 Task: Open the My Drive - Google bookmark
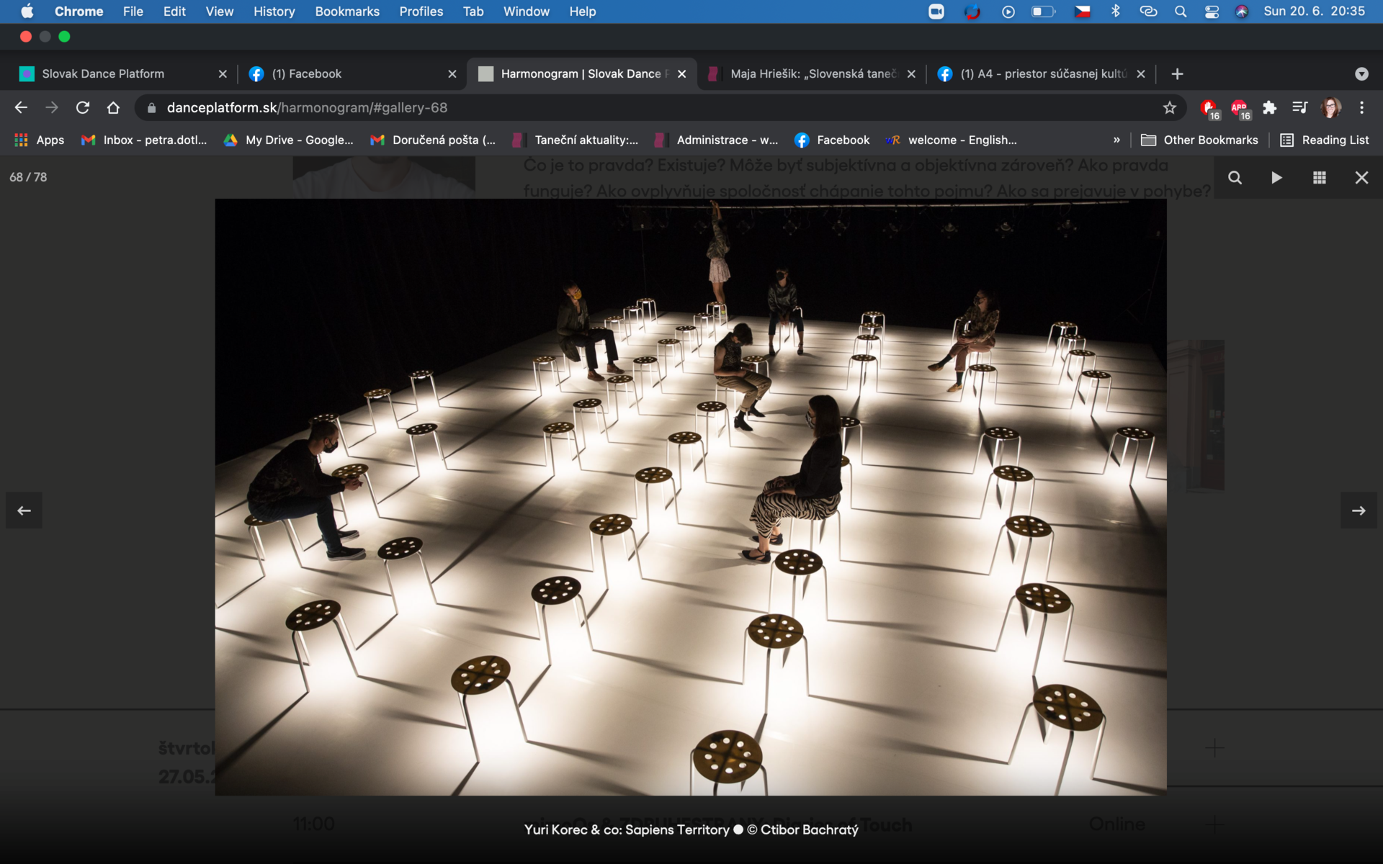288,140
